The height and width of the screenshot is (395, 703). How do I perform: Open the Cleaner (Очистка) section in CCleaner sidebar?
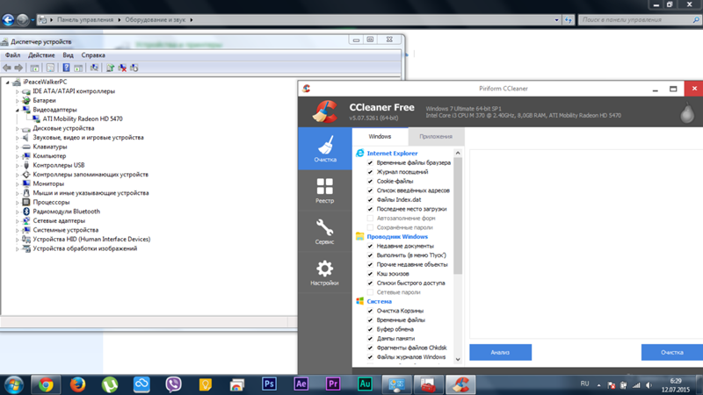(325, 148)
